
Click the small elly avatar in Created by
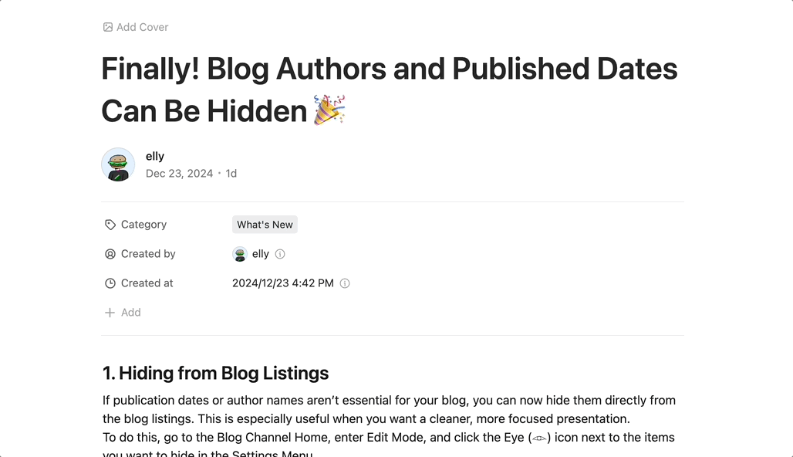[240, 254]
